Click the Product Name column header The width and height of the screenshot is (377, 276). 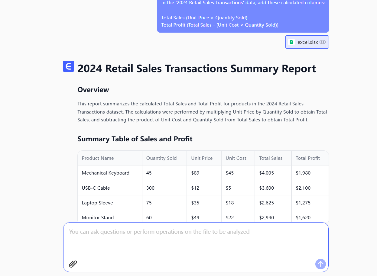(98, 158)
